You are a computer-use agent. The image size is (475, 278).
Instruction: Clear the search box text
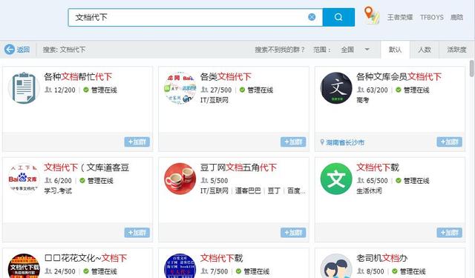click(x=312, y=17)
